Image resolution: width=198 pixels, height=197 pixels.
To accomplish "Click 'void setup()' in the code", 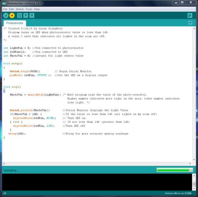I will 13,63.
